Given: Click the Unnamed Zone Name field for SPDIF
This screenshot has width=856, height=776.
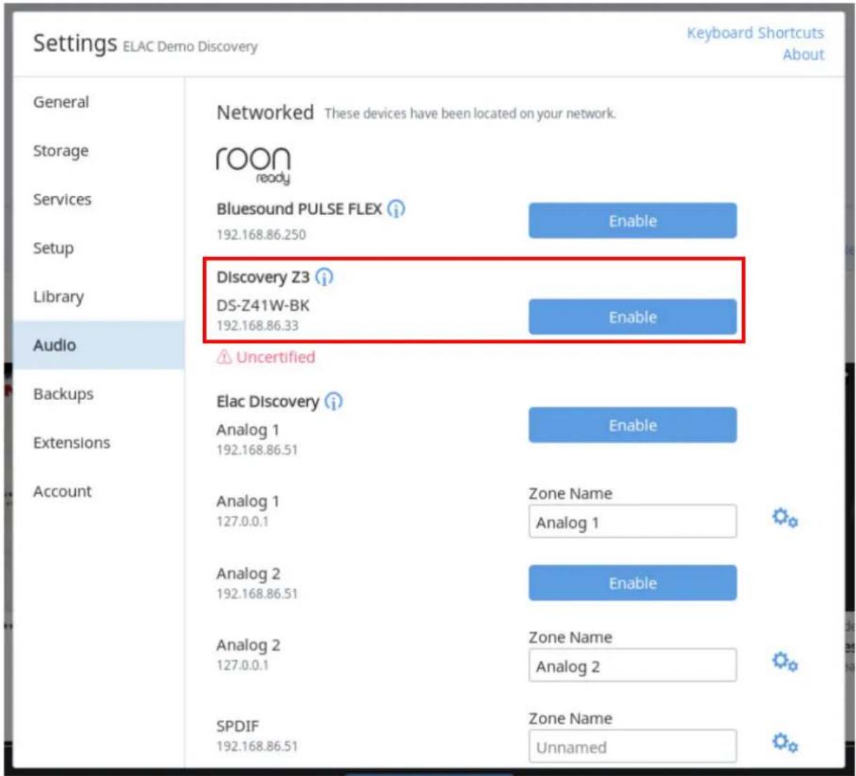Looking at the screenshot, I should pyautogui.click(x=633, y=746).
